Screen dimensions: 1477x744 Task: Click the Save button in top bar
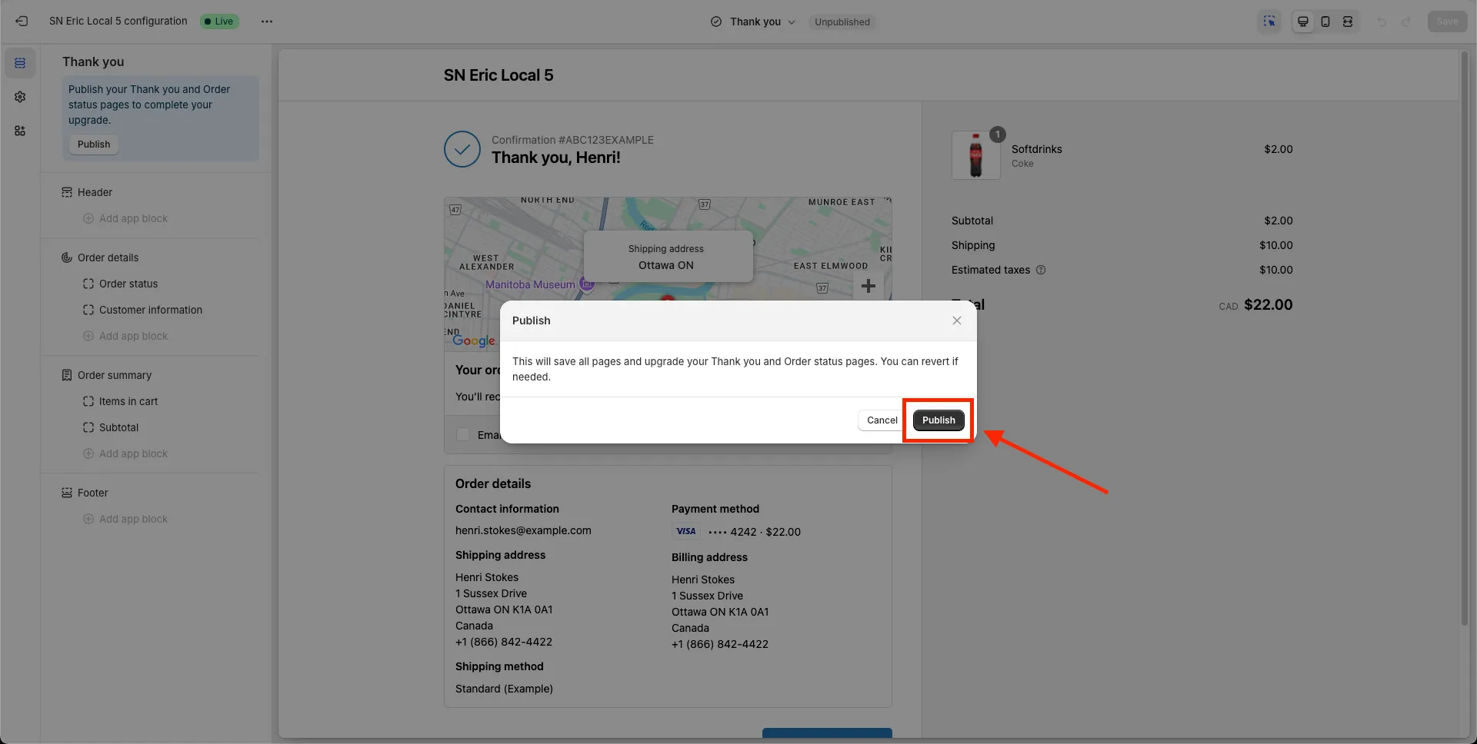coord(1447,22)
